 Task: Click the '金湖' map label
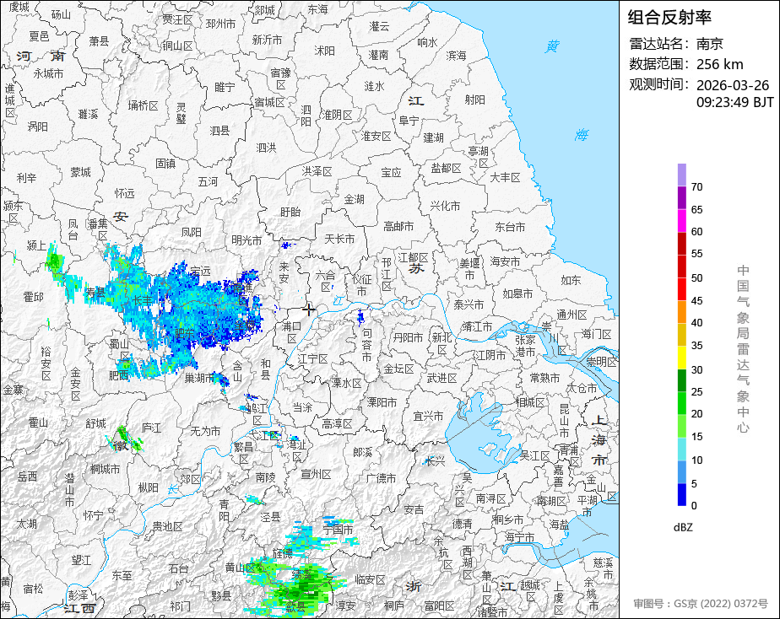point(355,199)
